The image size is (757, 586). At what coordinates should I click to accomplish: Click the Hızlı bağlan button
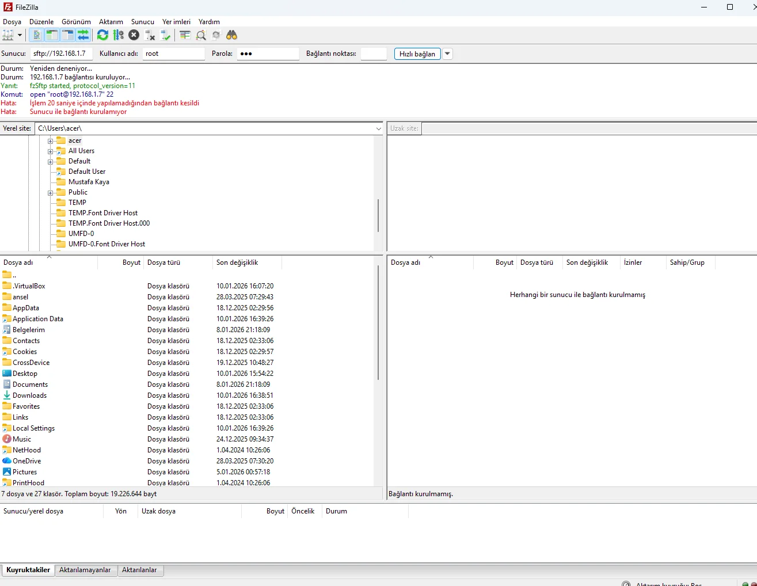417,54
